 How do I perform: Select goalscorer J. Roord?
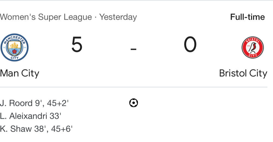[x=16, y=103]
